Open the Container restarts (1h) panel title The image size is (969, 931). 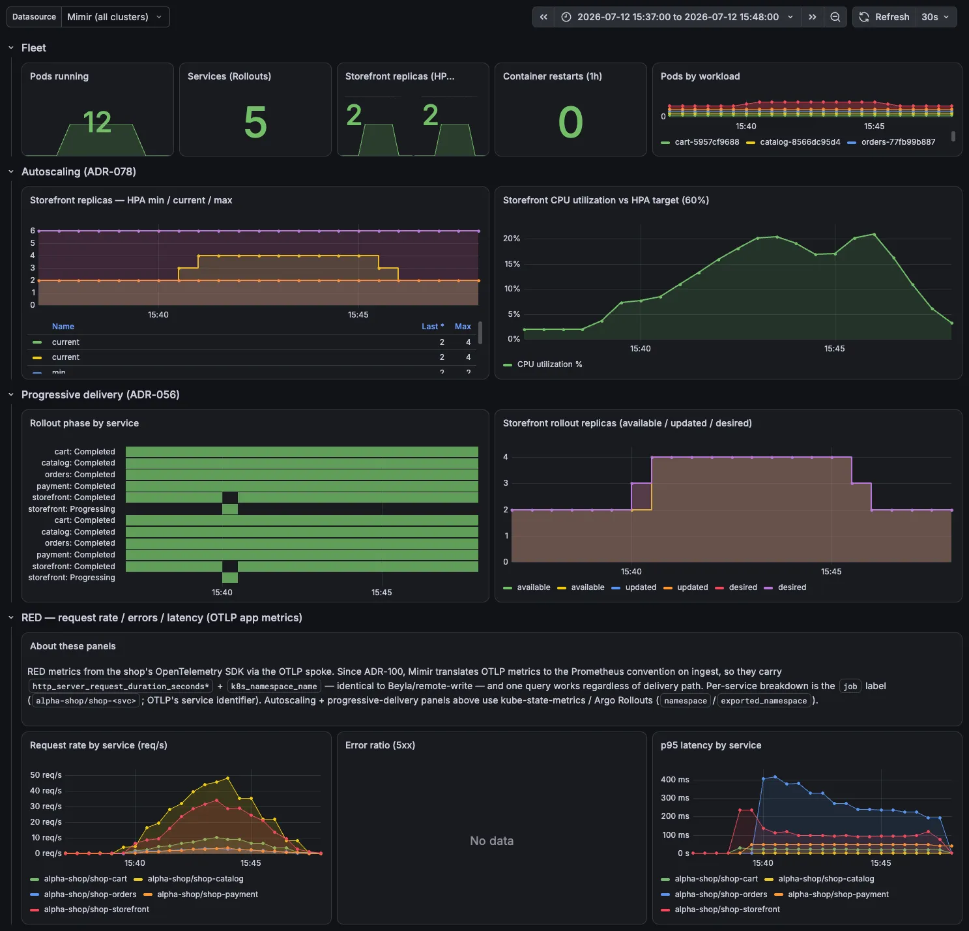coord(553,76)
